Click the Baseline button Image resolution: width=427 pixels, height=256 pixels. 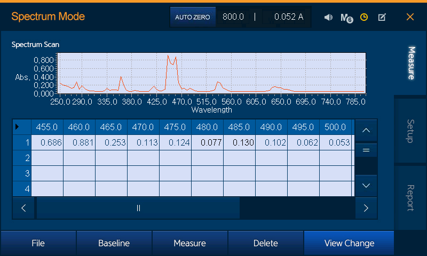(114, 243)
